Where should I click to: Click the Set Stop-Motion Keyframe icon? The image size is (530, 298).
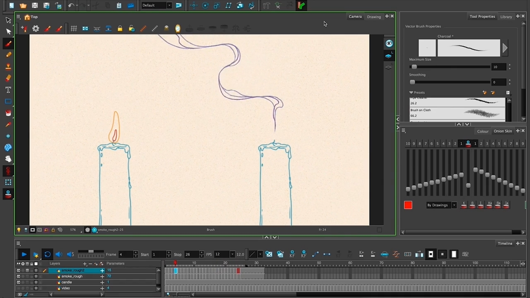327,254
